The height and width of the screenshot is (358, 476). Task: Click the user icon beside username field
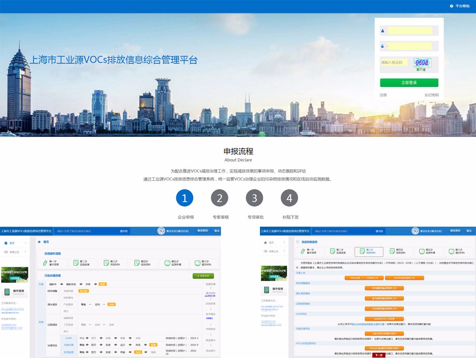coord(383,31)
